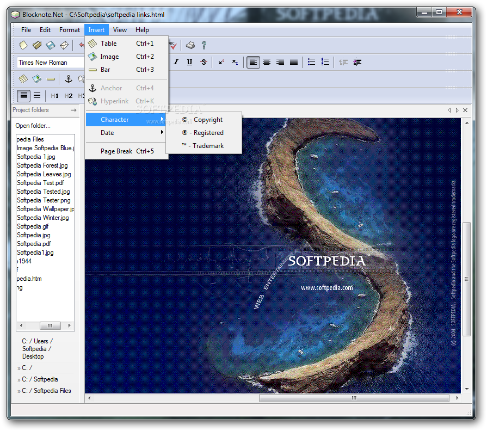487x431 pixels.
Task: Increase indent of the paragraph
Action: pos(357,62)
